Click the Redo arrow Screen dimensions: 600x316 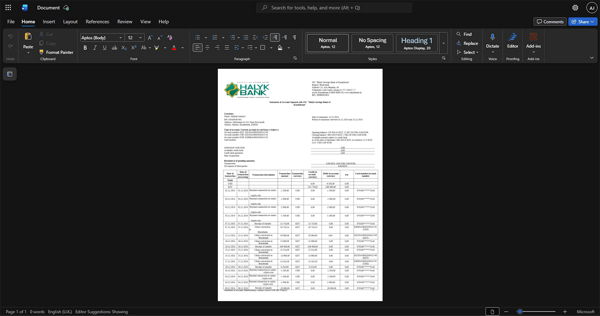11,46
